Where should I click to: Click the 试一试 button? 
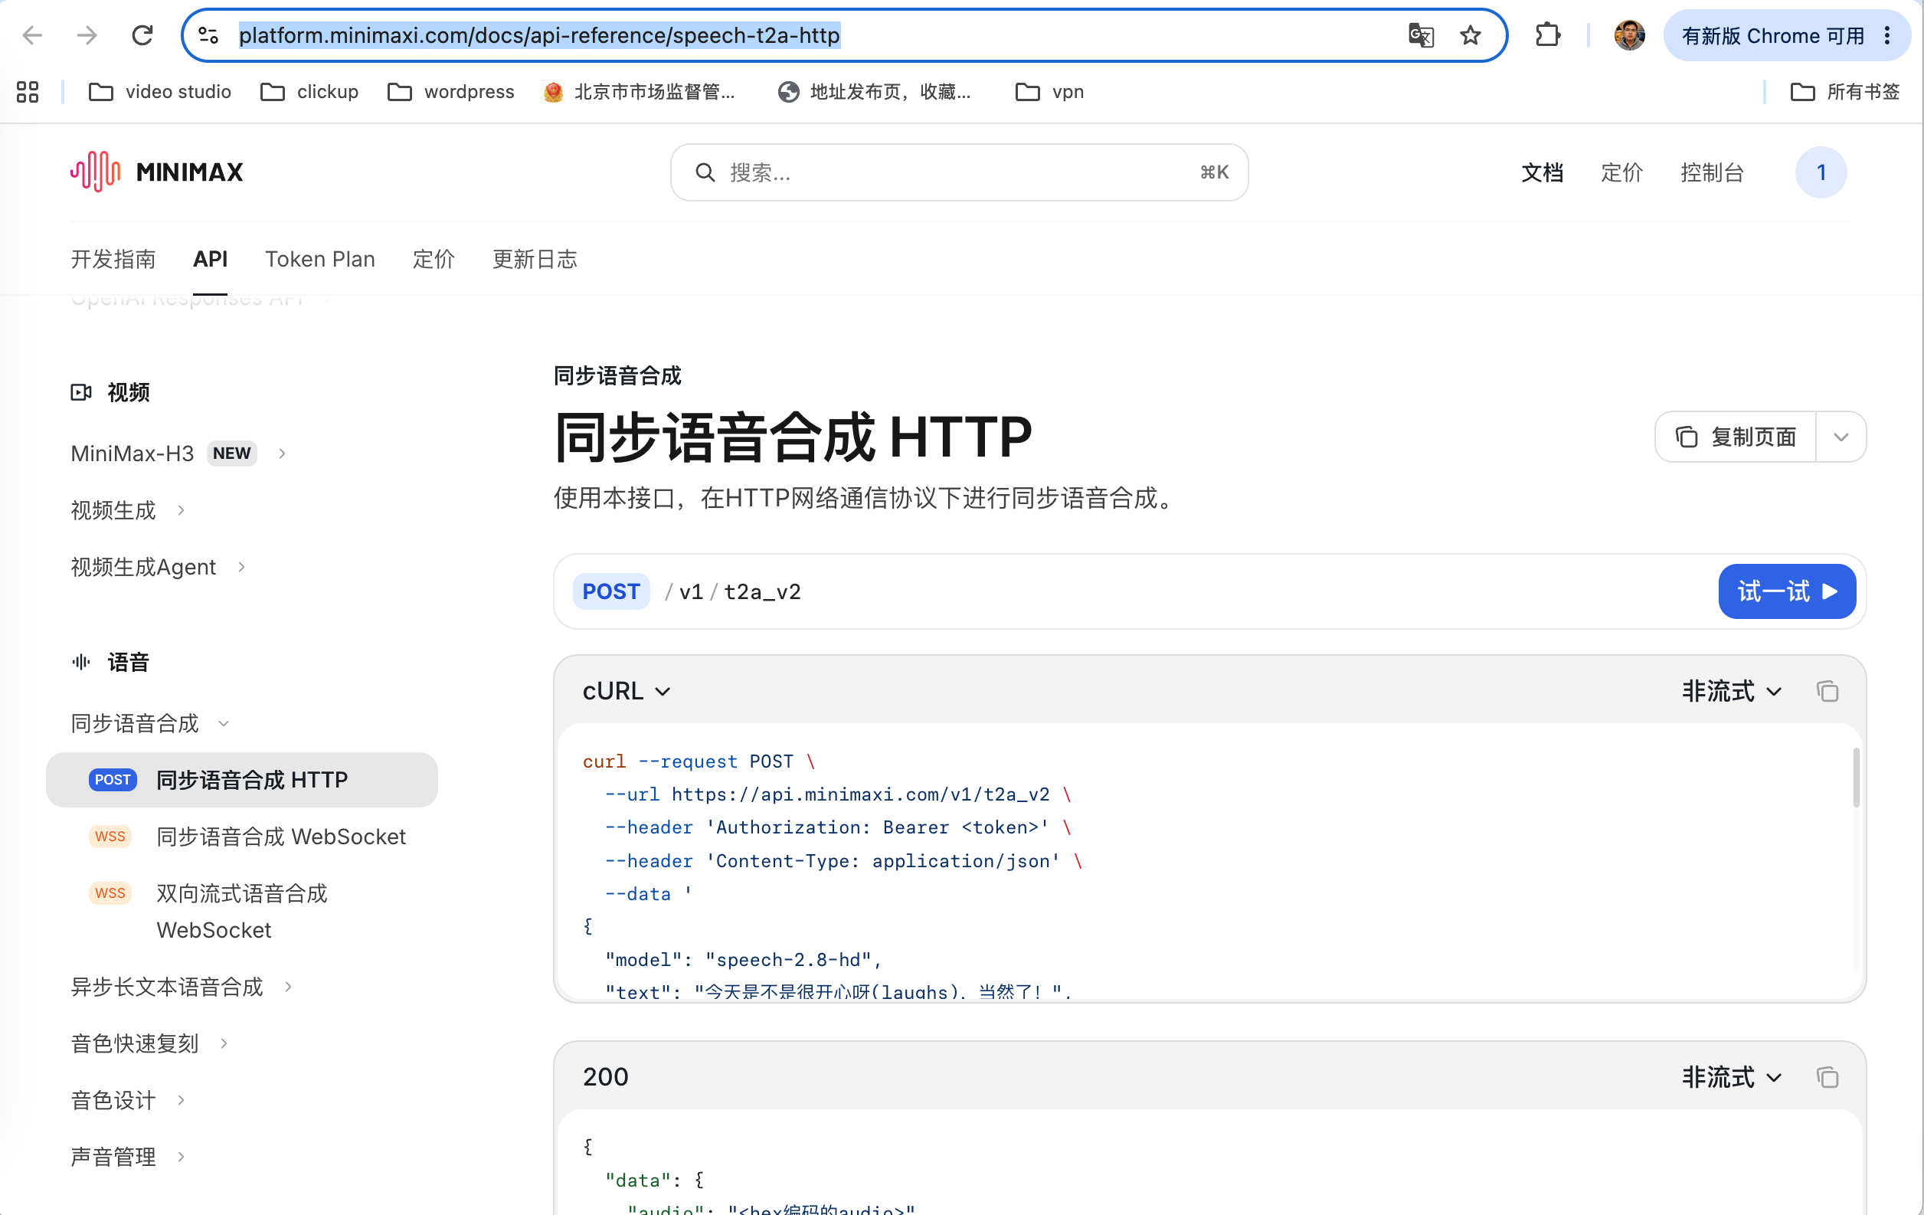coord(1787,591)
